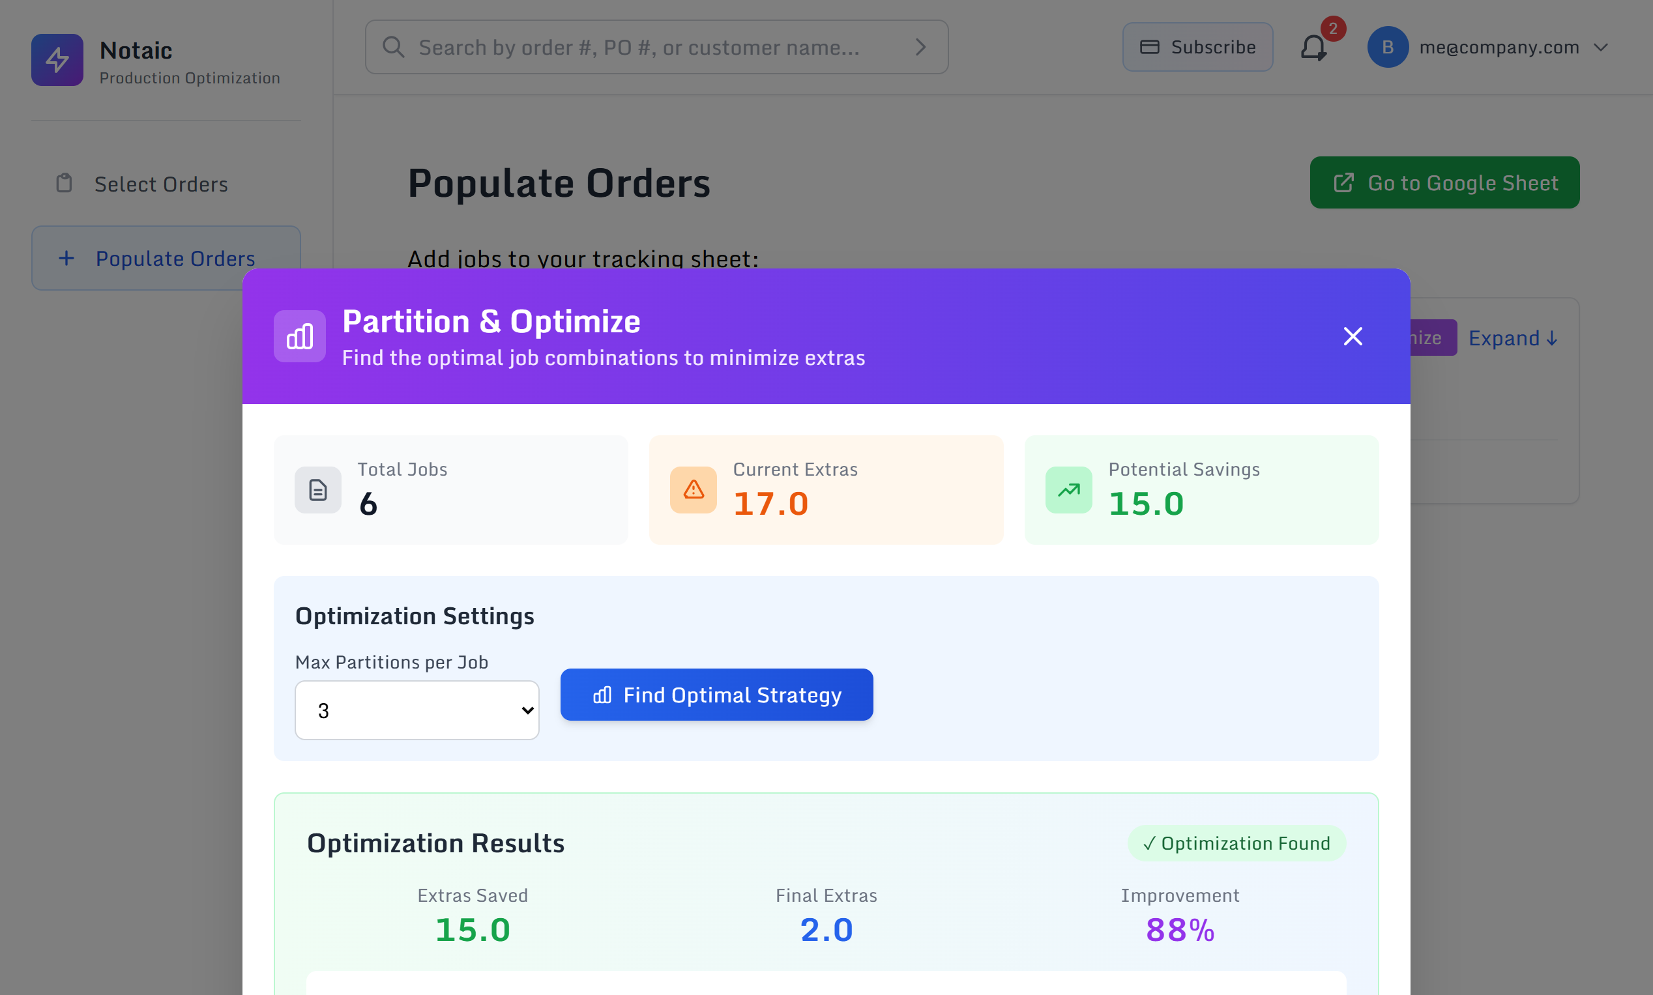Viewport: 1653px width, 995px height.
Task: Expand the jobs panel with Expand link
Action: tap(1513, 338)
